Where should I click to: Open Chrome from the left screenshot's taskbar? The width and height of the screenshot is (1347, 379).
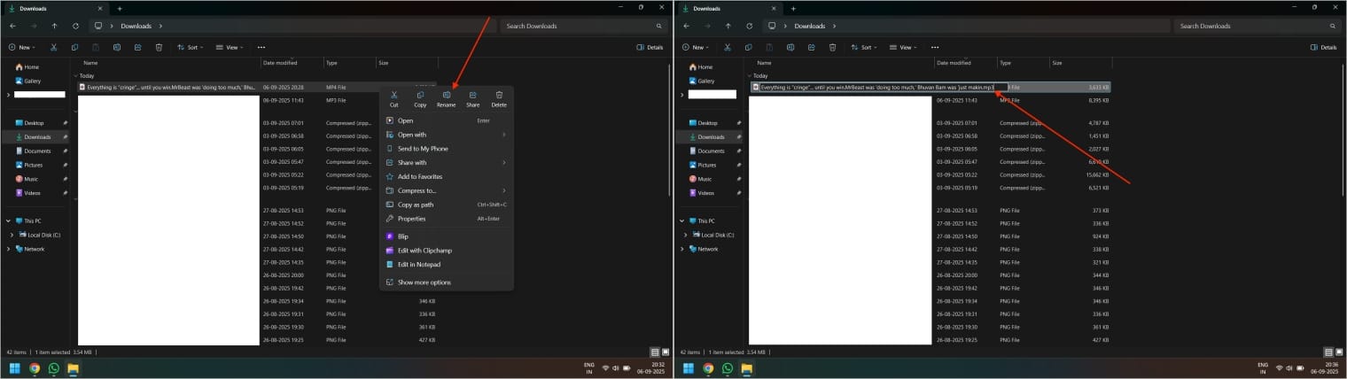coord(35,368)
